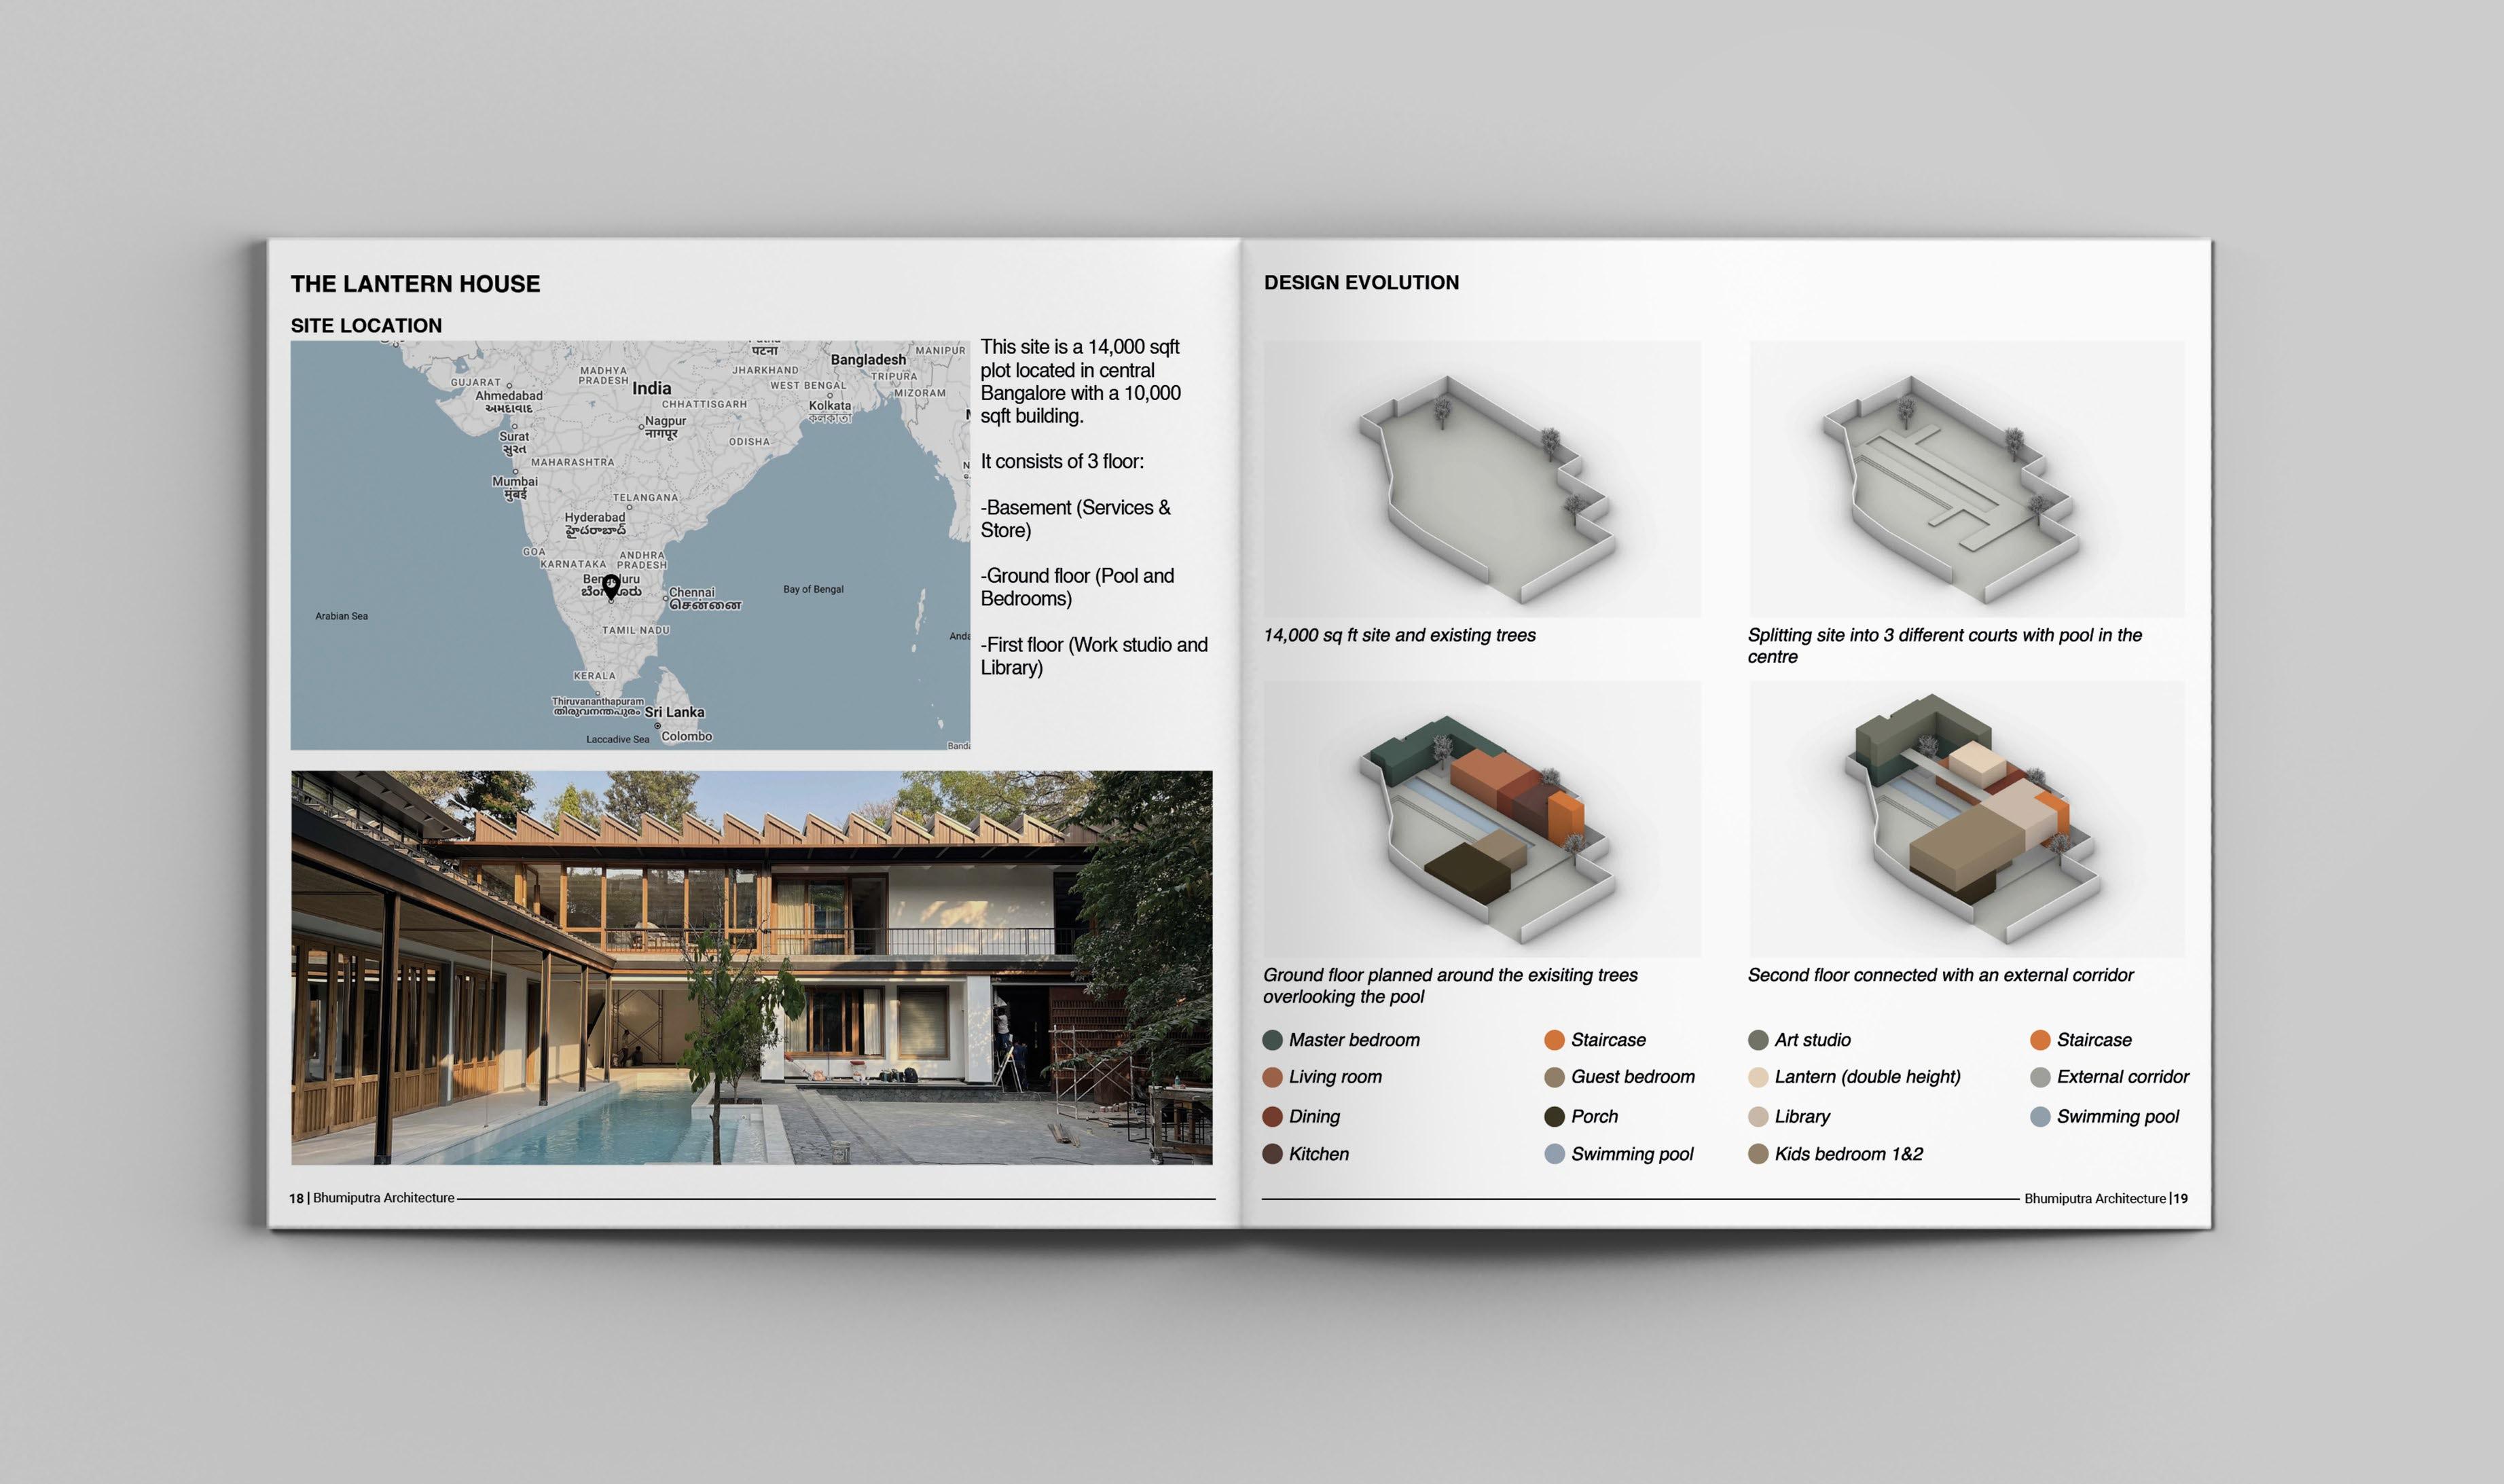Screen dimensions: 2504x1484
Task: Click the Living room legend color dot
Action: (x=1272, y=1077)
